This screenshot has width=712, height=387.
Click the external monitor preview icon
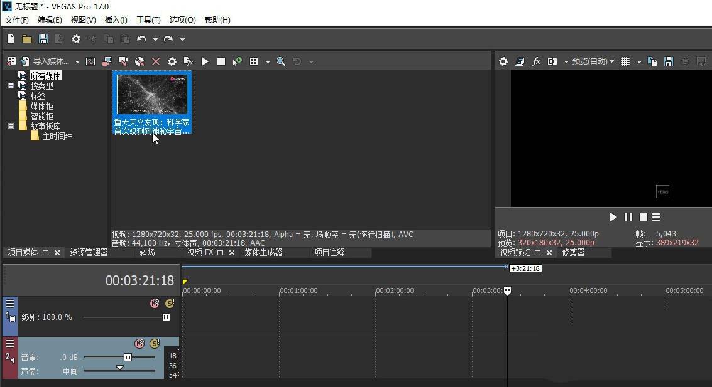(520, 61)
